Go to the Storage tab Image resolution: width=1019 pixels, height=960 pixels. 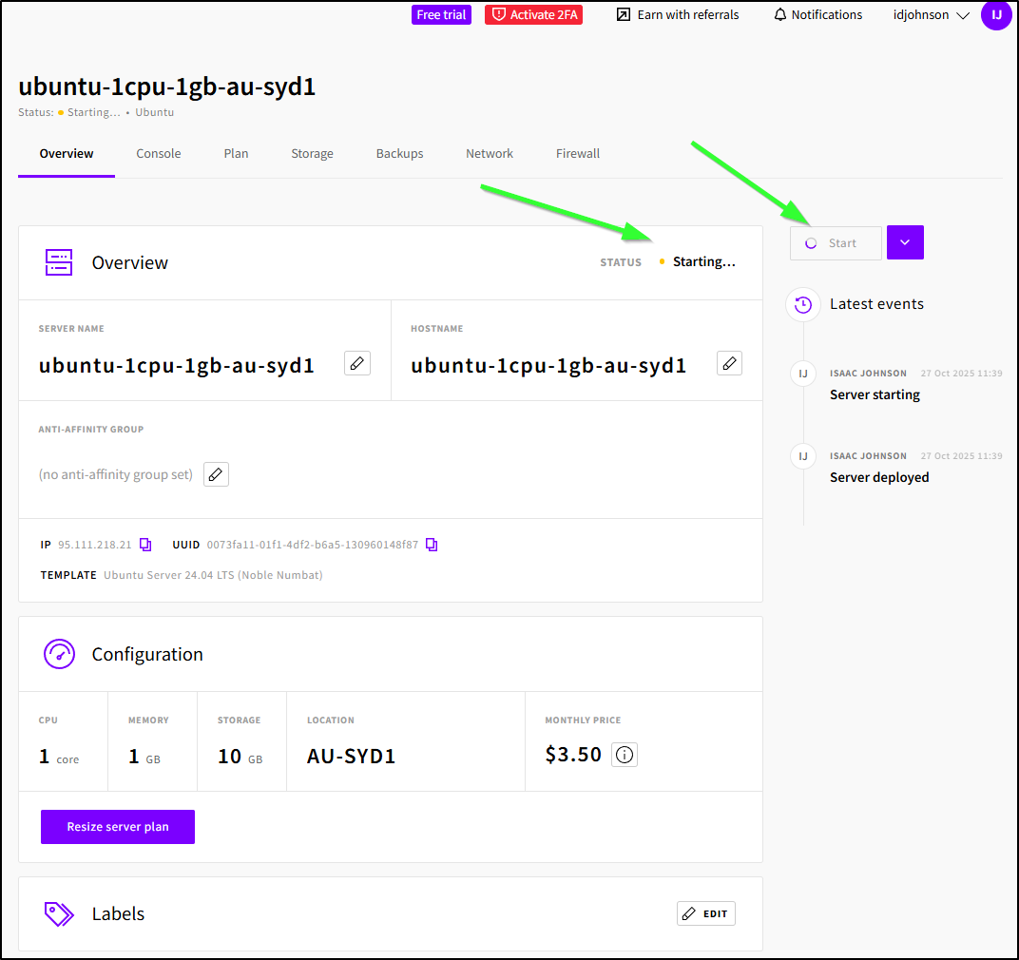[312, 154]
